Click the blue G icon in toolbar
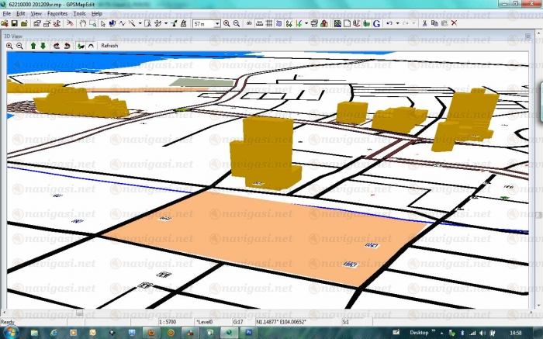The width and height of the screenshot is (543, 339). [x=376, y=23]
